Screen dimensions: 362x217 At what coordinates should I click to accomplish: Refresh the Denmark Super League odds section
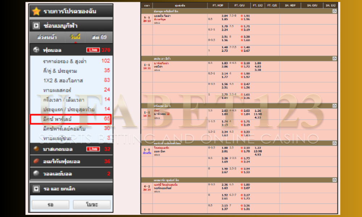click(x=334, y=180)
